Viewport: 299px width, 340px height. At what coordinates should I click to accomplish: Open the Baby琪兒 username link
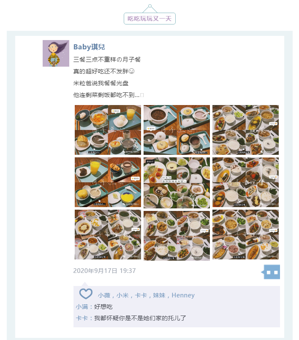[x=89, y=47]
